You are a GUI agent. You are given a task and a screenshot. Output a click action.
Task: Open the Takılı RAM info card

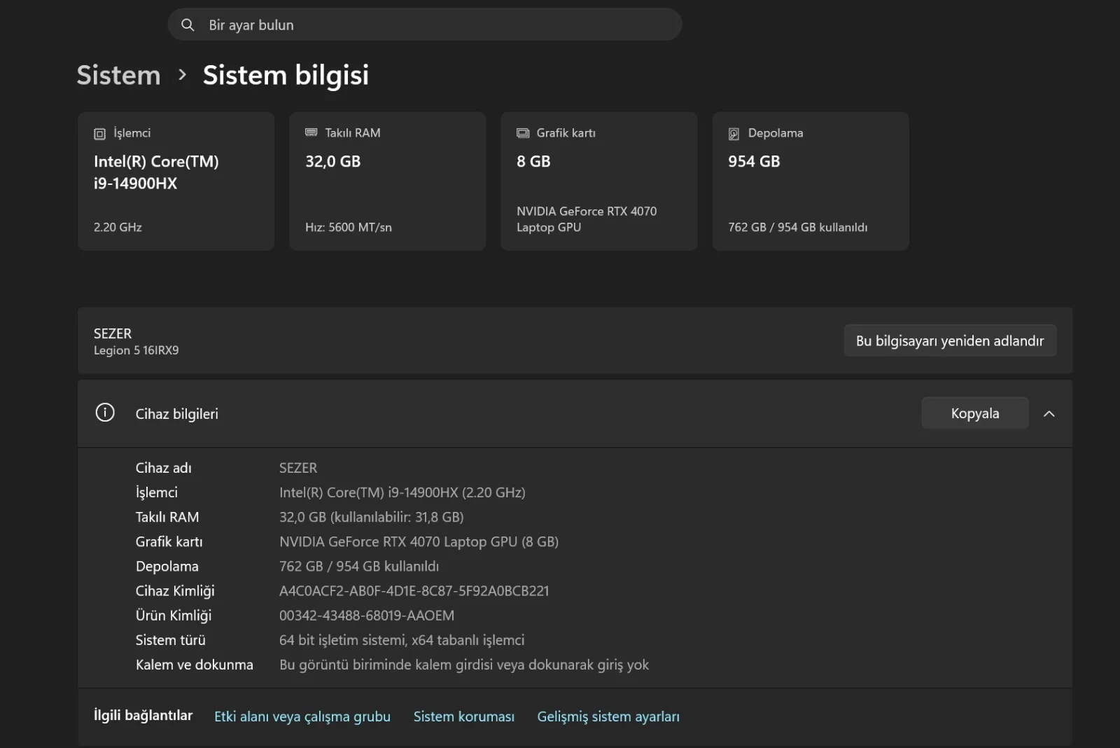(388, 181)
